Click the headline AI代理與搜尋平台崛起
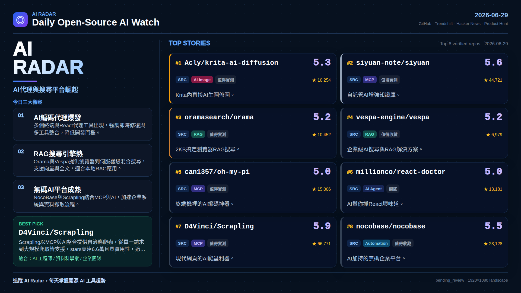Viewport: 521px width, 293px height. [x=46, y=90]
